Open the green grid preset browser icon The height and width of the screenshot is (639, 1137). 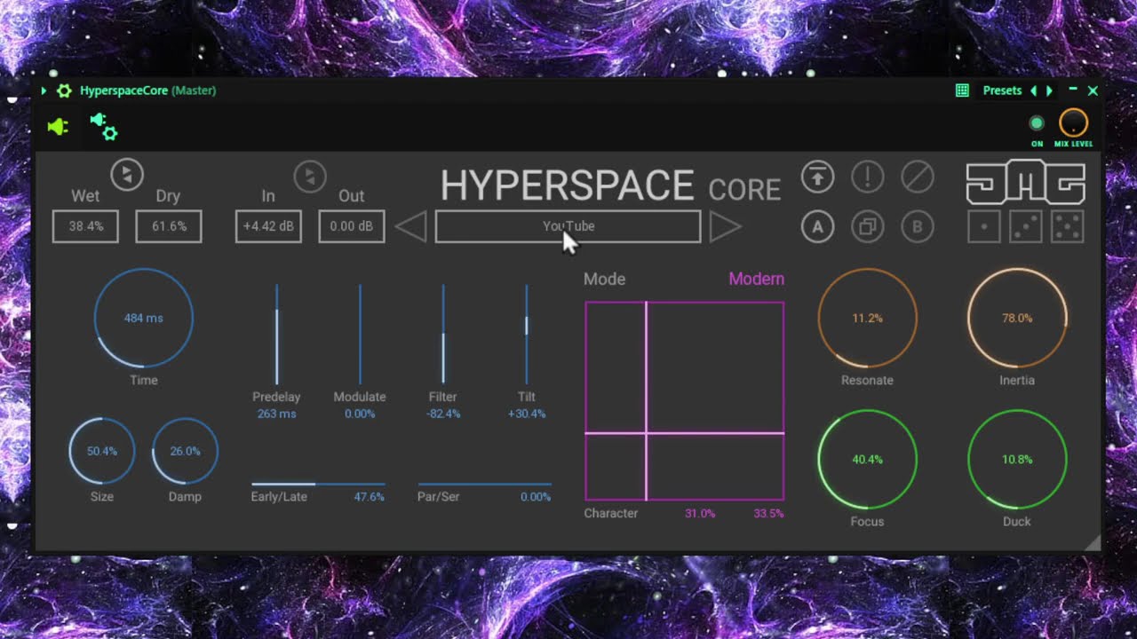coord(962,91)
